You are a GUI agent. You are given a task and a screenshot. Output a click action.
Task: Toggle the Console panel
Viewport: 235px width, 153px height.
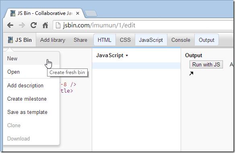(x=181, y=40)
